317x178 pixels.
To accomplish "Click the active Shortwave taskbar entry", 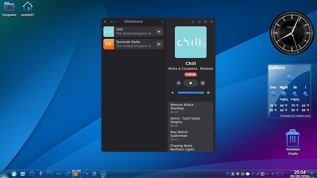I will coord(76,174).
